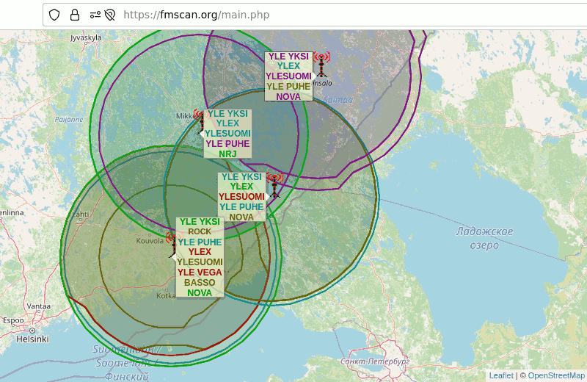Click the Espoo city label on the map

(x=13, y=320)
